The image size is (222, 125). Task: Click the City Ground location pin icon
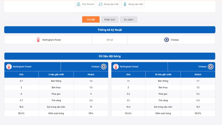[x=79, y=4]
